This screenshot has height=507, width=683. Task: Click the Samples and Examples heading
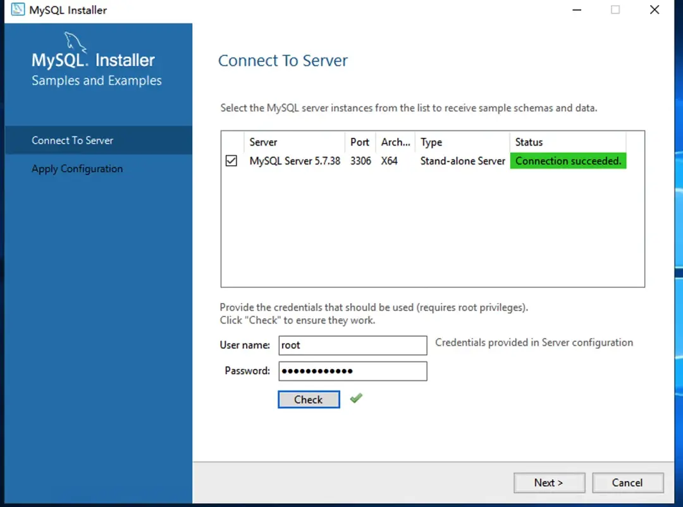tap(96, 80)
